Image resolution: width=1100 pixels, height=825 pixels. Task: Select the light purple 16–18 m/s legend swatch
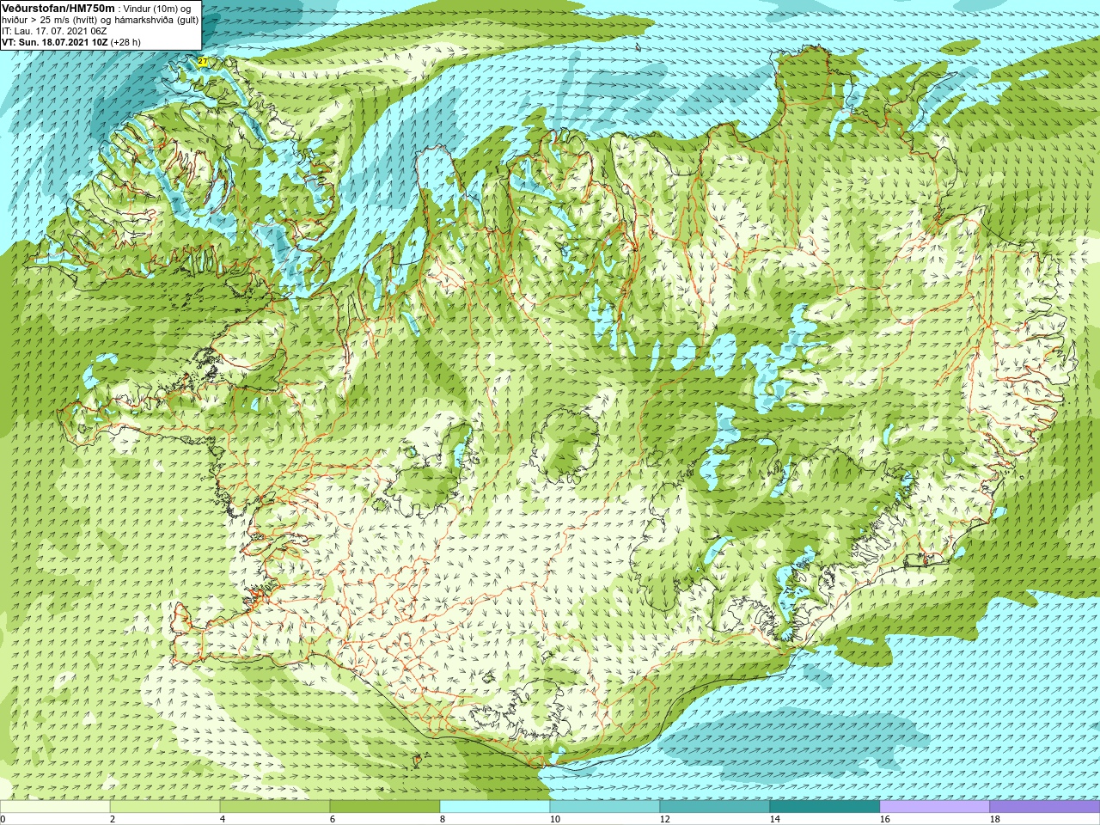[x=935, y=807]
